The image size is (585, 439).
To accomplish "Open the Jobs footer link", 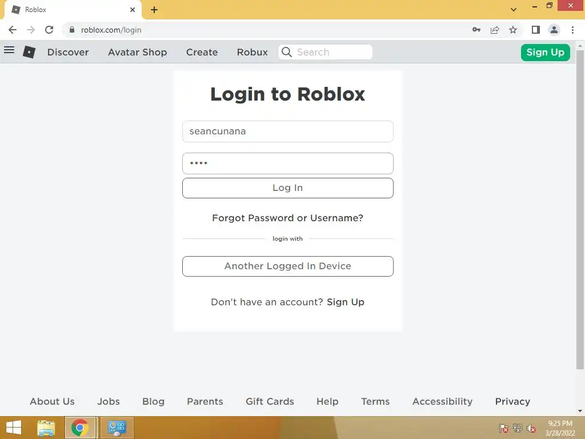I will (109, 401).
